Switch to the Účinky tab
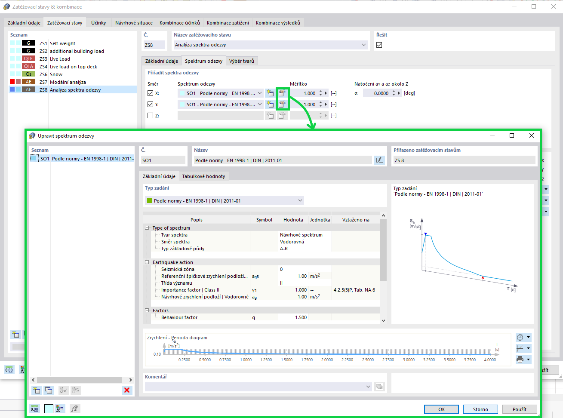 tap(98, 23)
